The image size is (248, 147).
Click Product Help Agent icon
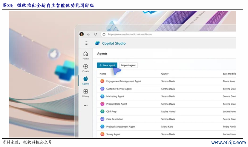tap(102, 104)
